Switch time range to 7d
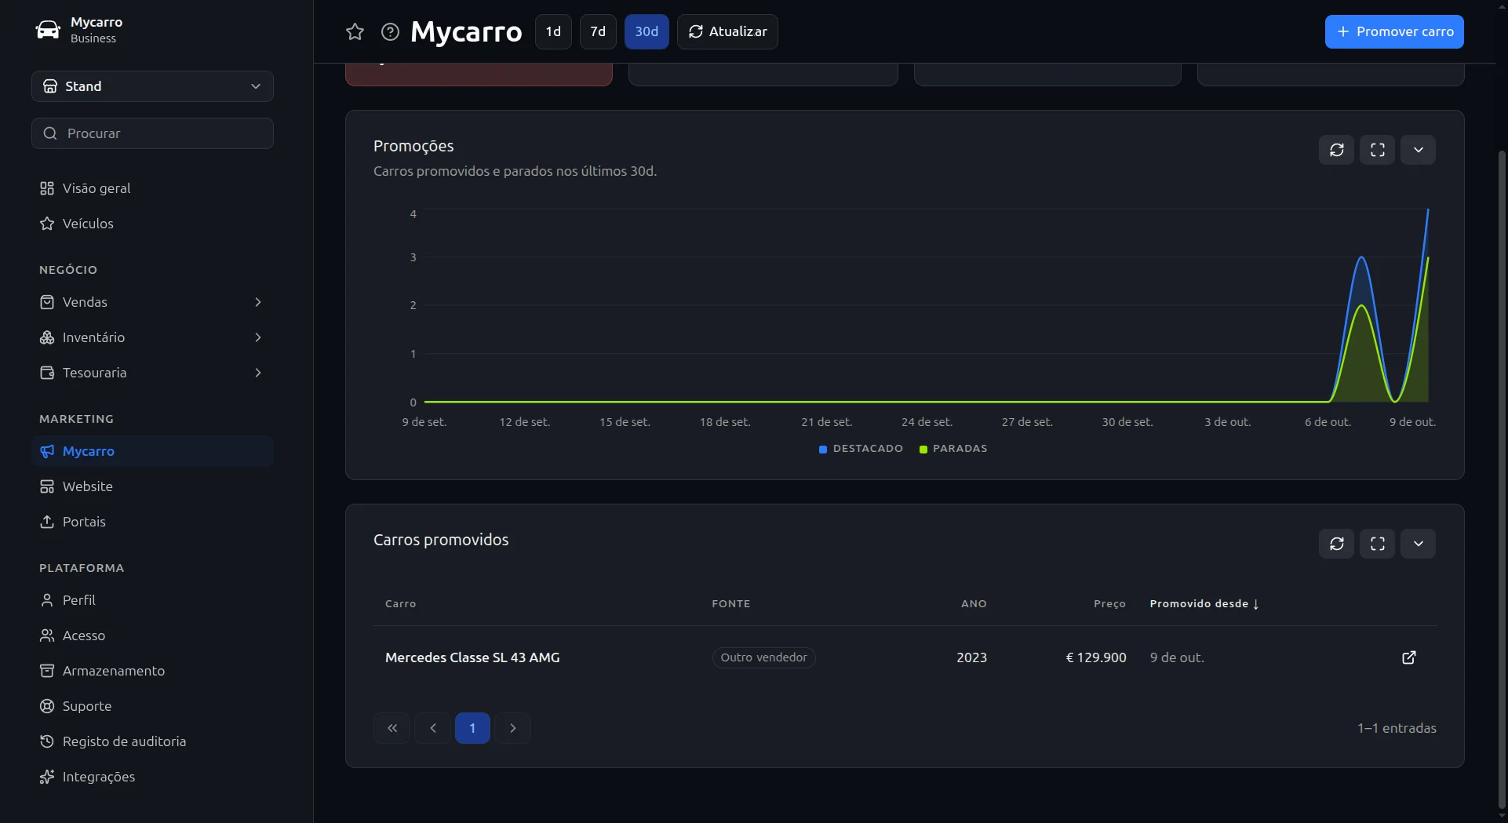Viewport: 1508px width, 823px height. 598,31
